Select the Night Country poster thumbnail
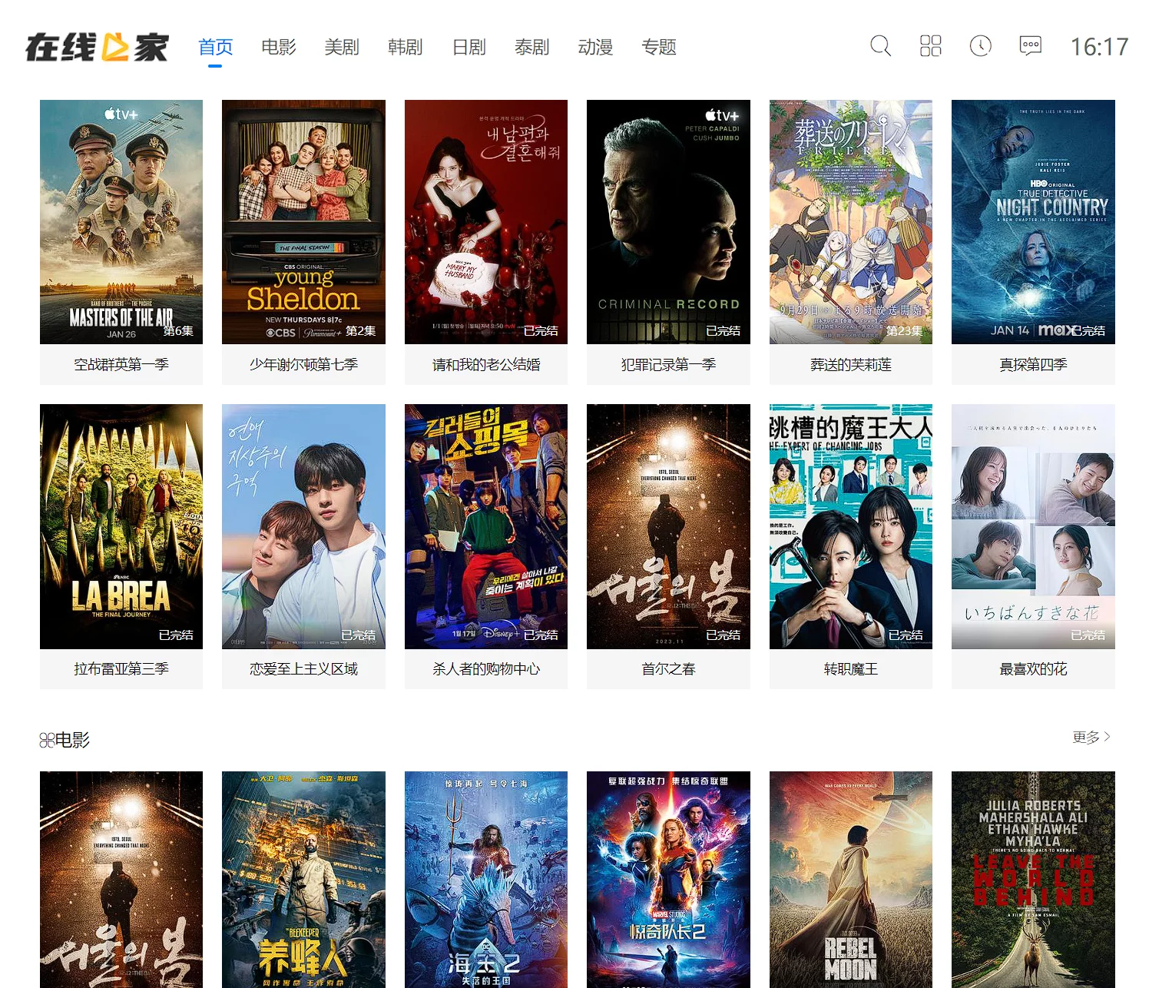Screen dimensions: 1149x988 (x=1033, y=221)
